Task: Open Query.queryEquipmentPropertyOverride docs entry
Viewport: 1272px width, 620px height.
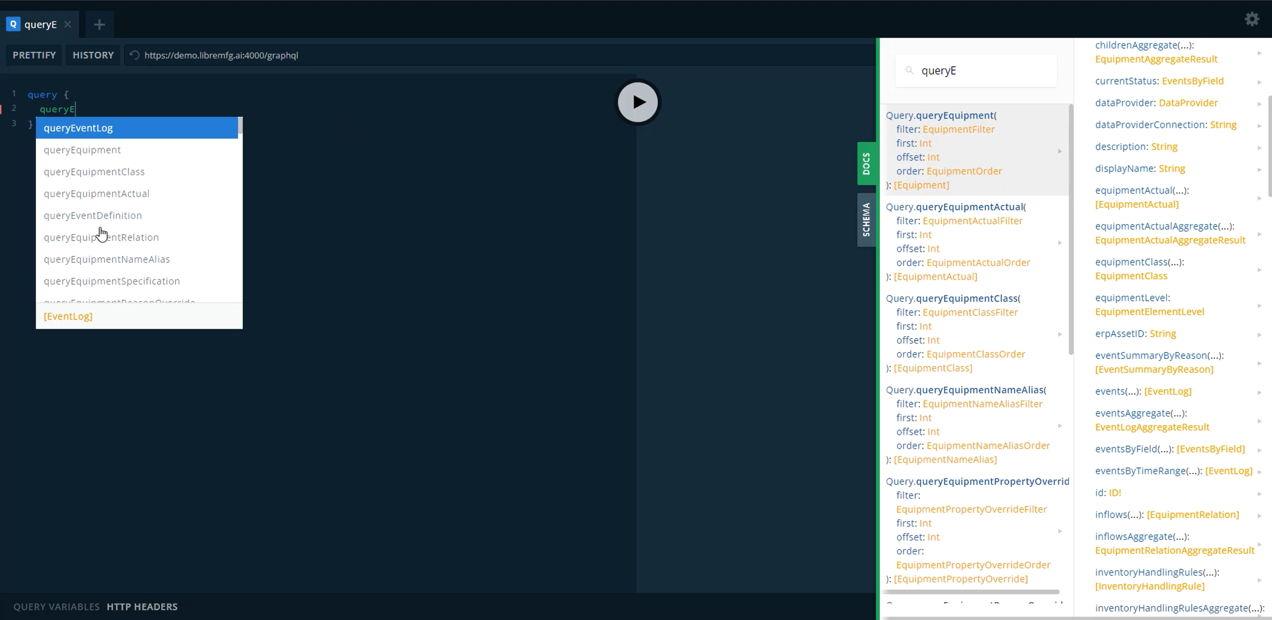Action: point(974,530)
